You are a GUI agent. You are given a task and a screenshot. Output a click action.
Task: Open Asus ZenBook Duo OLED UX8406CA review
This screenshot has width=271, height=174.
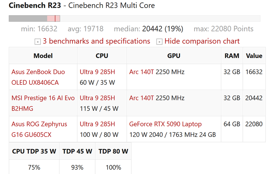[38, 77]
